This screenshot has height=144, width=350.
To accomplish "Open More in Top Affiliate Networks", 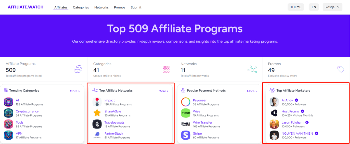I will 164,91.
